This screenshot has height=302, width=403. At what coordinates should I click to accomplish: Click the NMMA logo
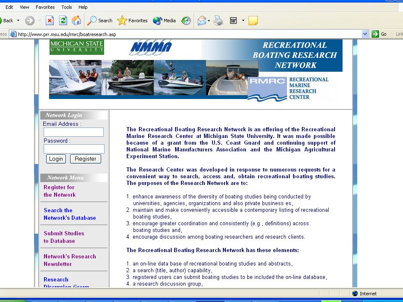tap(150, 47)
